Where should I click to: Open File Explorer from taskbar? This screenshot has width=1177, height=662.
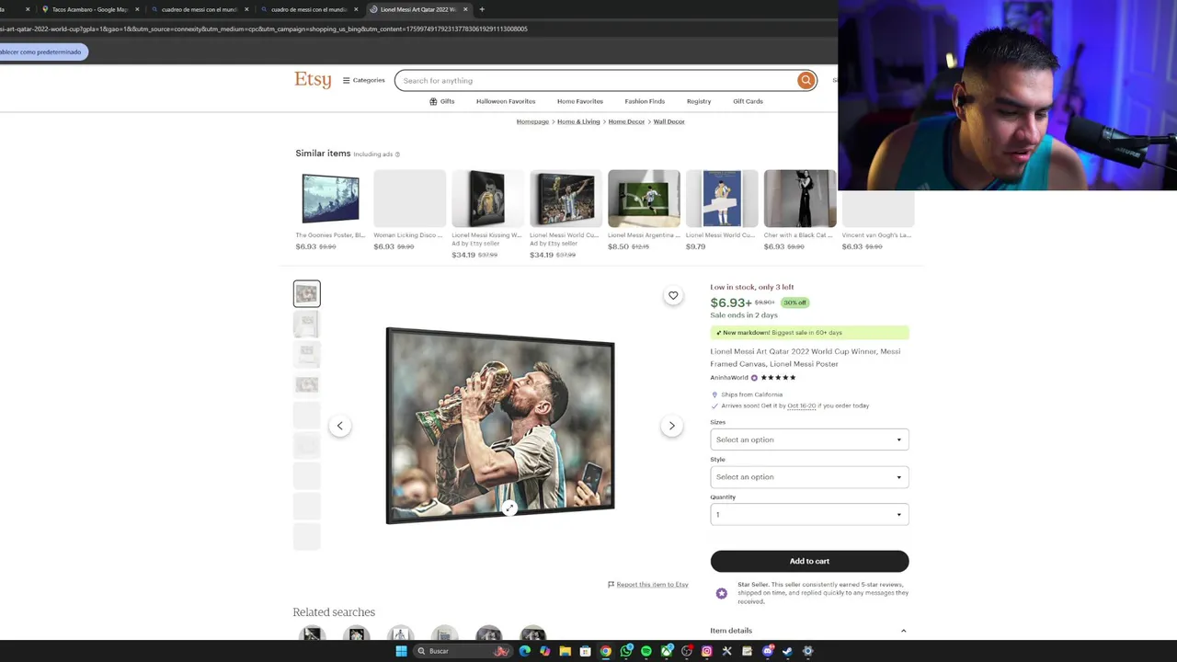(x=565, y=651)
